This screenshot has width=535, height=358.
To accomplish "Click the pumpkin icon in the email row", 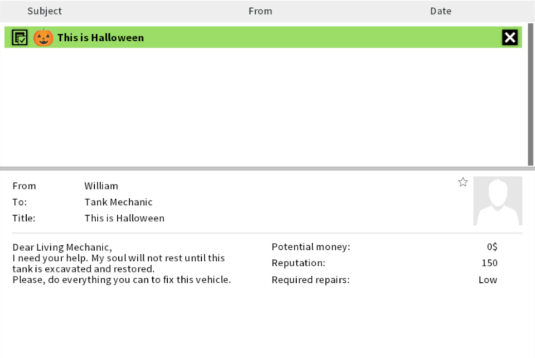I will click(x=43, y=37).
